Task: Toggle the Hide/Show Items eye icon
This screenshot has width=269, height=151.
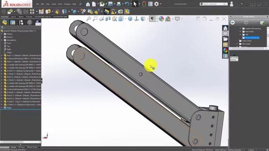Action: 152,18
